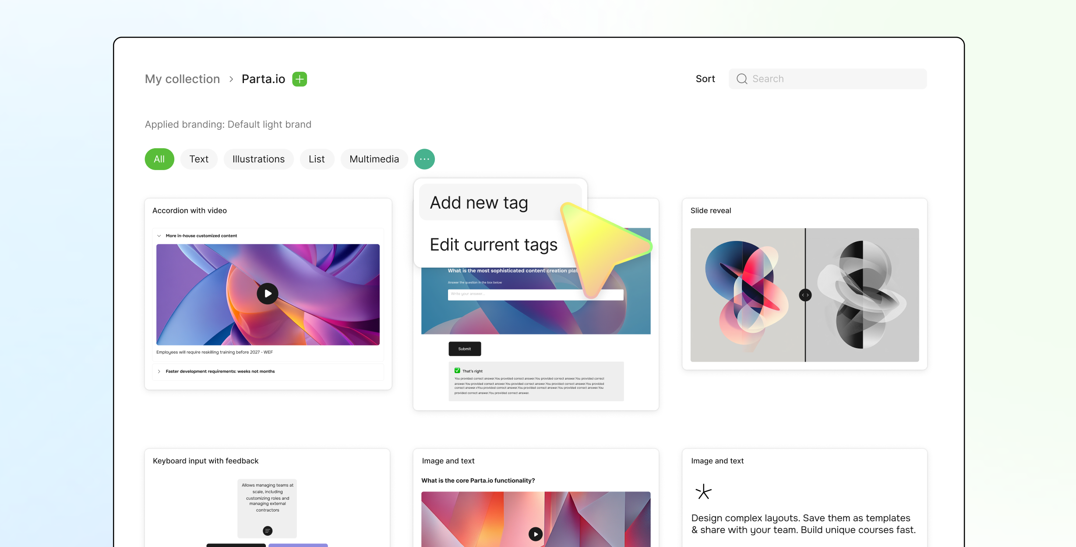The width and height of the screenshot is (1076, 547).
Task: Collapse 'More in-house customized content' accordion
Action: pos(159,236)
